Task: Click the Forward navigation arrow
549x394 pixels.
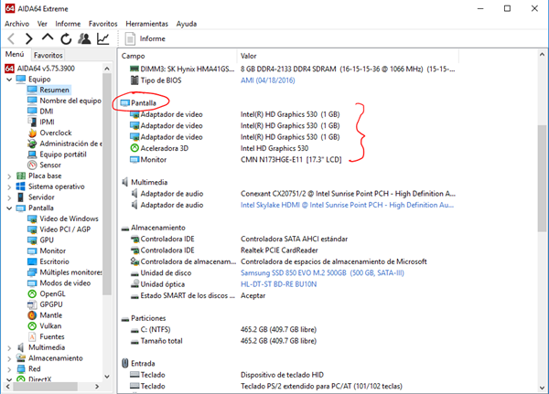Action: [x=29, y=38]
